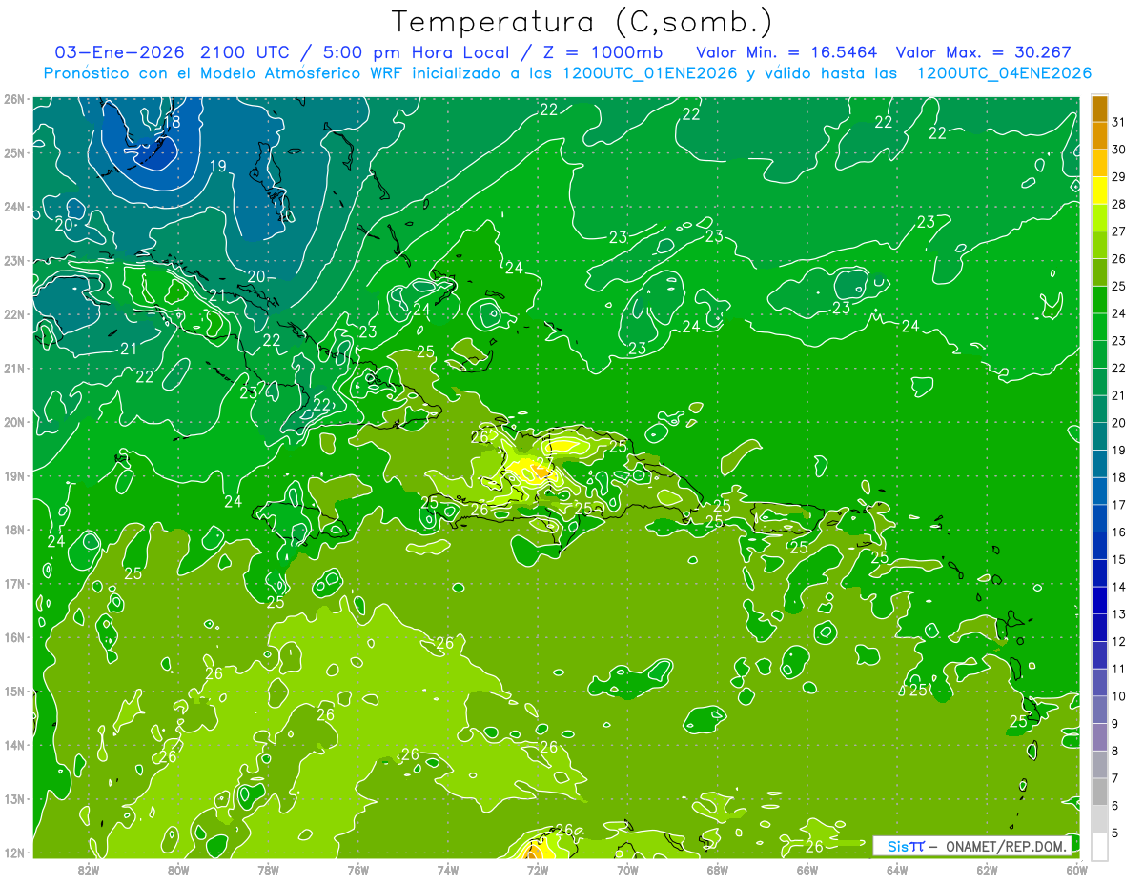Click the '17N' latitude axis label
Image resolution: width=1144 pixels, height=883 pixels.
tap(13, 583)
